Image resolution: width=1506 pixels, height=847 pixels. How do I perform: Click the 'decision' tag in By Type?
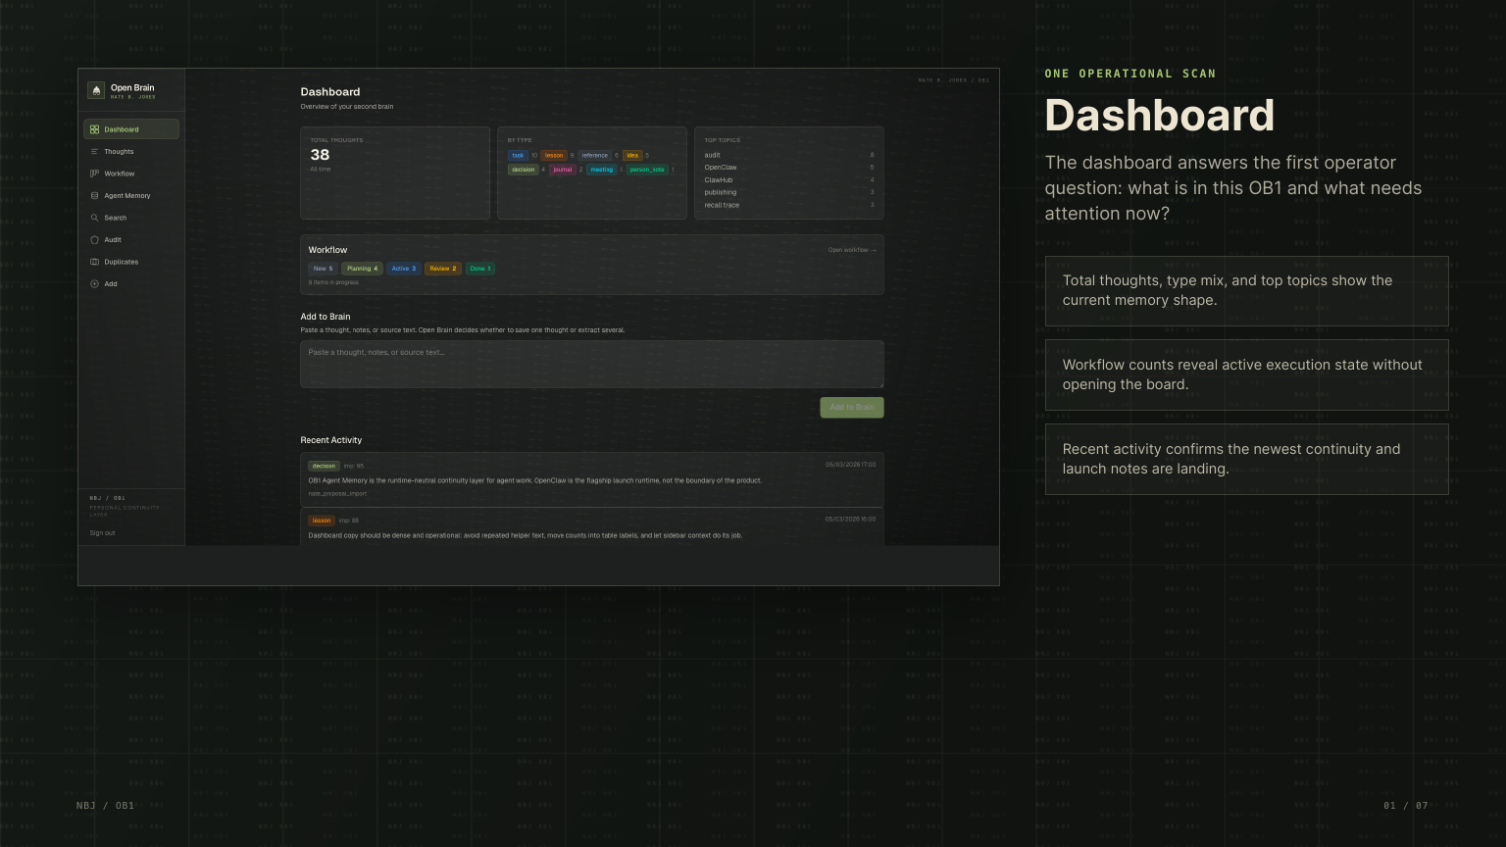(524, 170)
